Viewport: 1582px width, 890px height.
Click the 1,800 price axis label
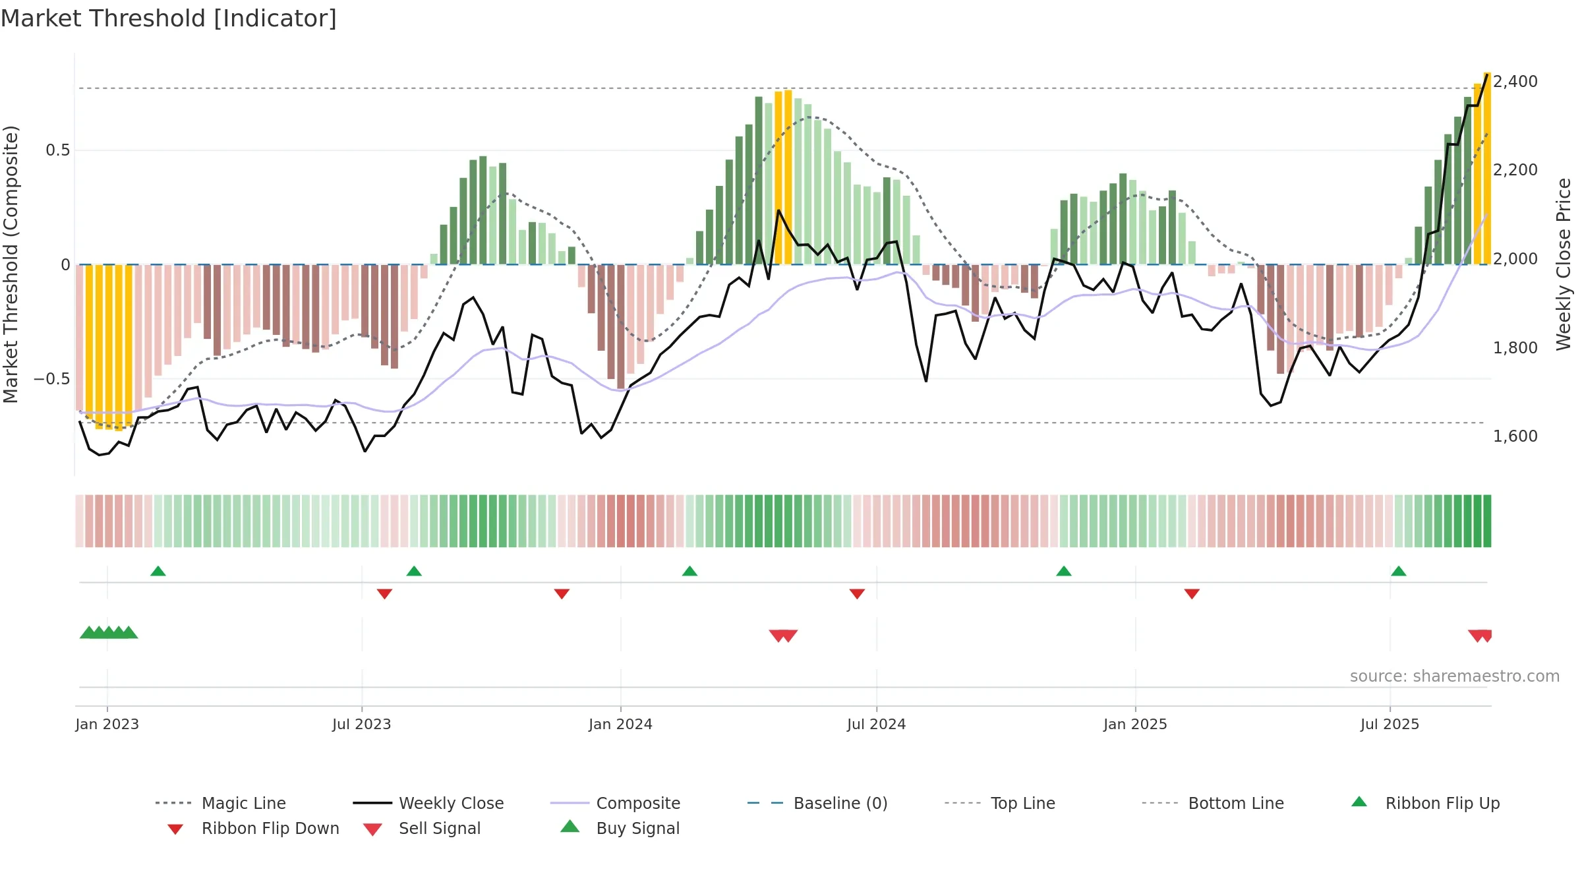click(1515, 348)
